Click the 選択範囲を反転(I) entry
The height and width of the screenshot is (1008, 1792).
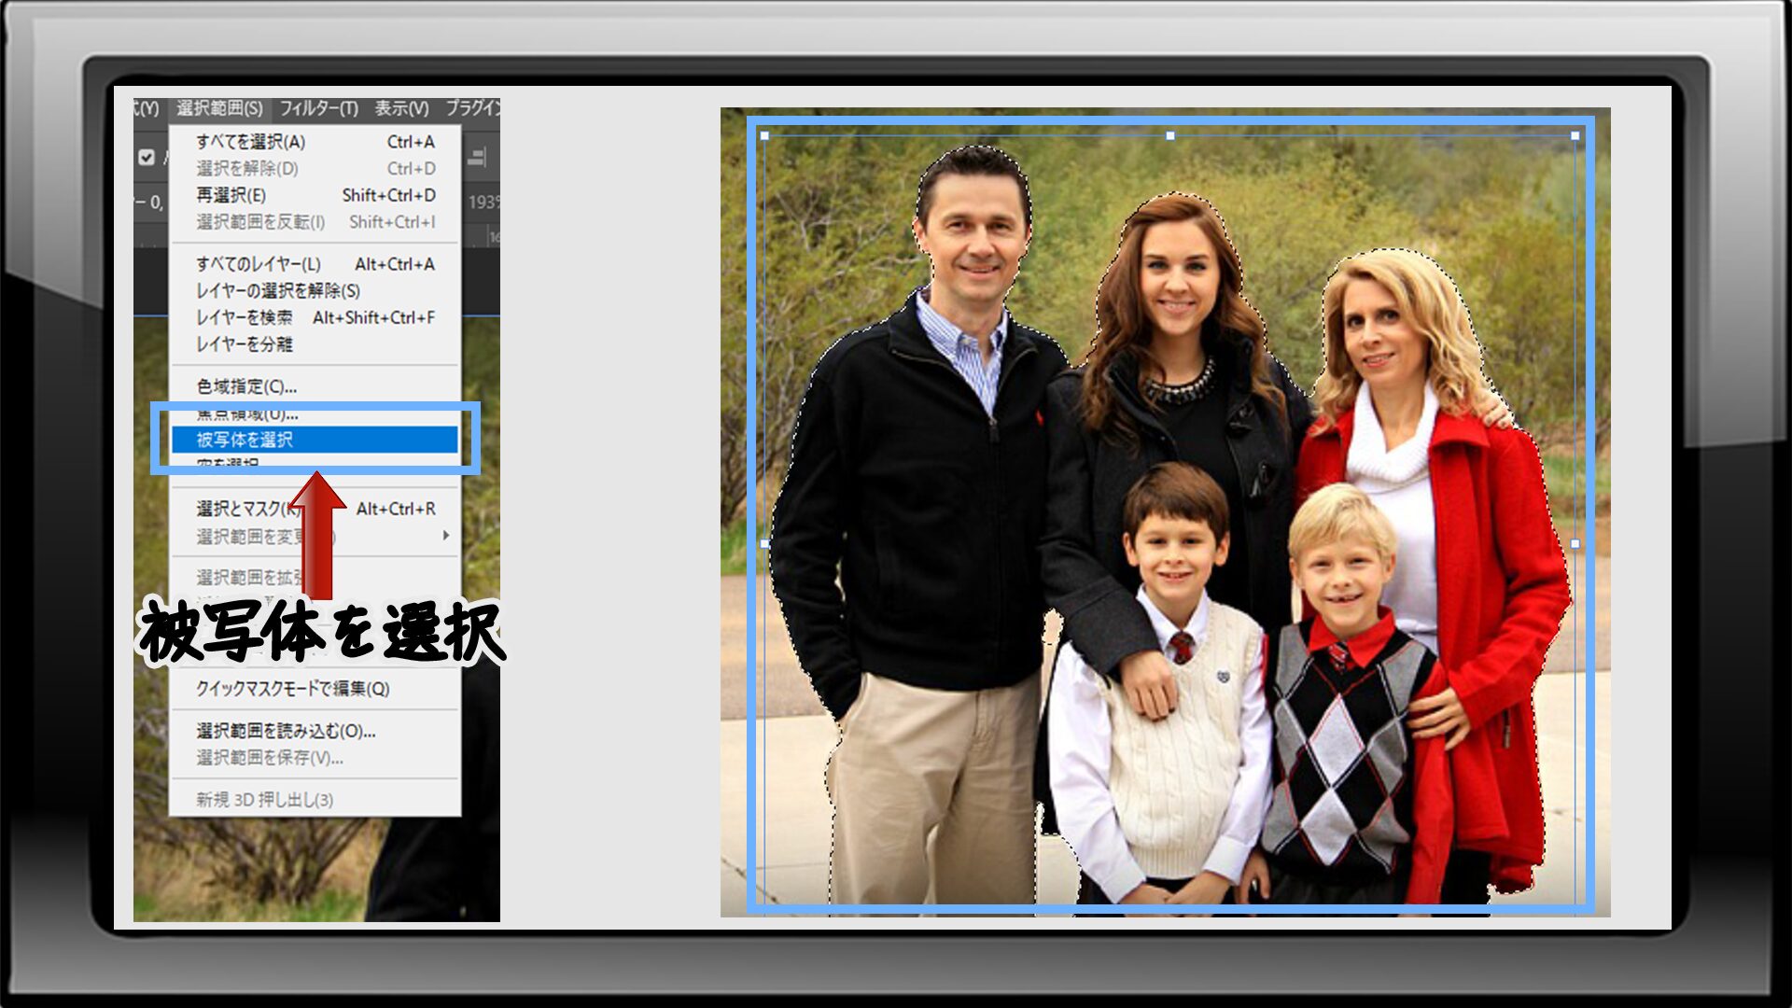315,222
